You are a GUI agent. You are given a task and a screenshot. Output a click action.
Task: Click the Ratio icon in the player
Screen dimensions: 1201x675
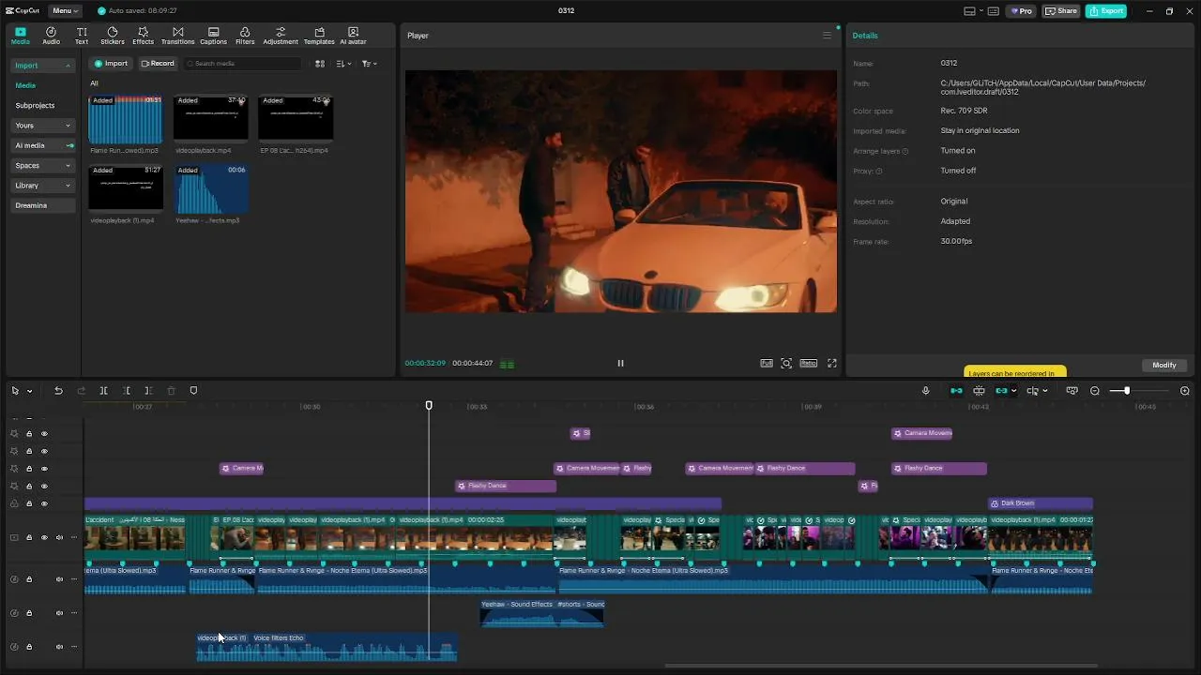click(x=808, y=364)
